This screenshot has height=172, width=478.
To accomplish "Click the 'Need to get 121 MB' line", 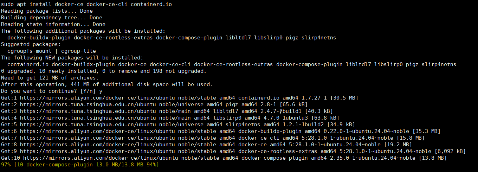I will (x=50, y=77).
